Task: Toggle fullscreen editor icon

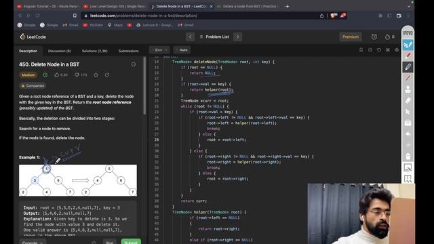Action: coord(388,49)
